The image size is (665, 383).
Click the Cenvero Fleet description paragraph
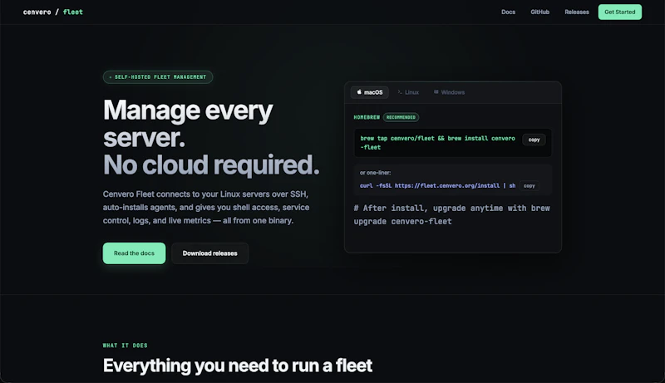tap(206, 207)
